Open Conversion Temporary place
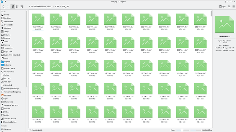The image size is (236, 132). [13, 92]
